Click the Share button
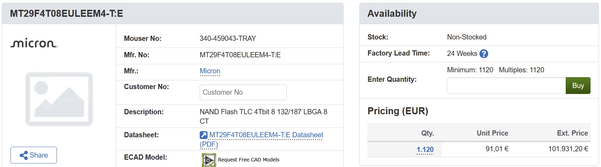The image size is (601, 167). (x=34, y=155)
